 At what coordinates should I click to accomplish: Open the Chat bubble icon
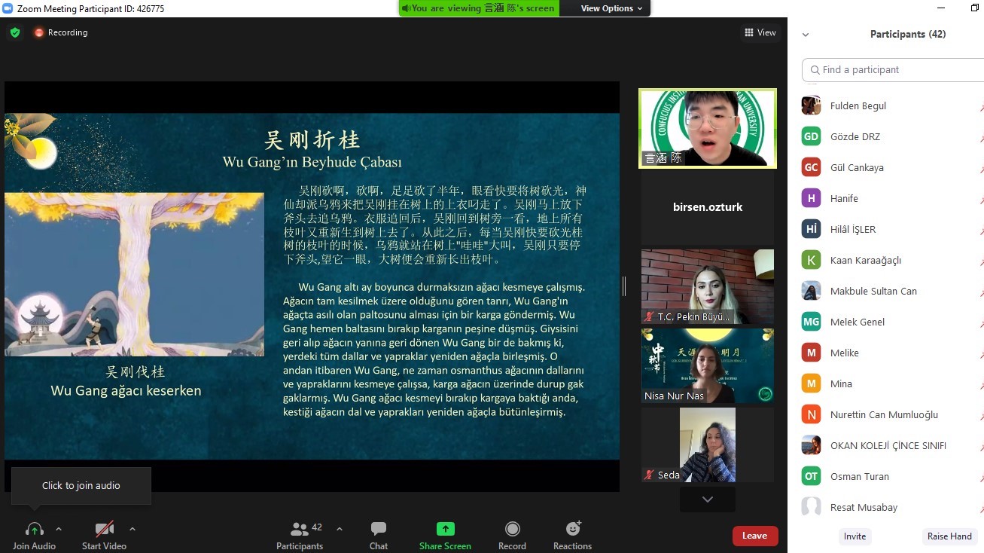(x=379, y=529)
